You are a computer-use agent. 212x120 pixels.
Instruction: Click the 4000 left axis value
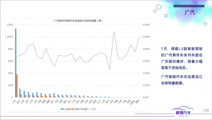point(10,73)
